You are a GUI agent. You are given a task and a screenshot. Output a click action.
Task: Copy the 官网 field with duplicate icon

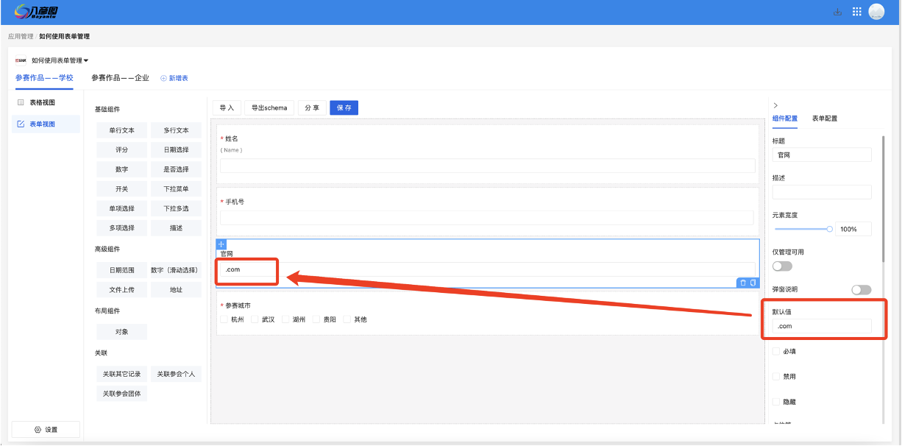tap(753, 283)
